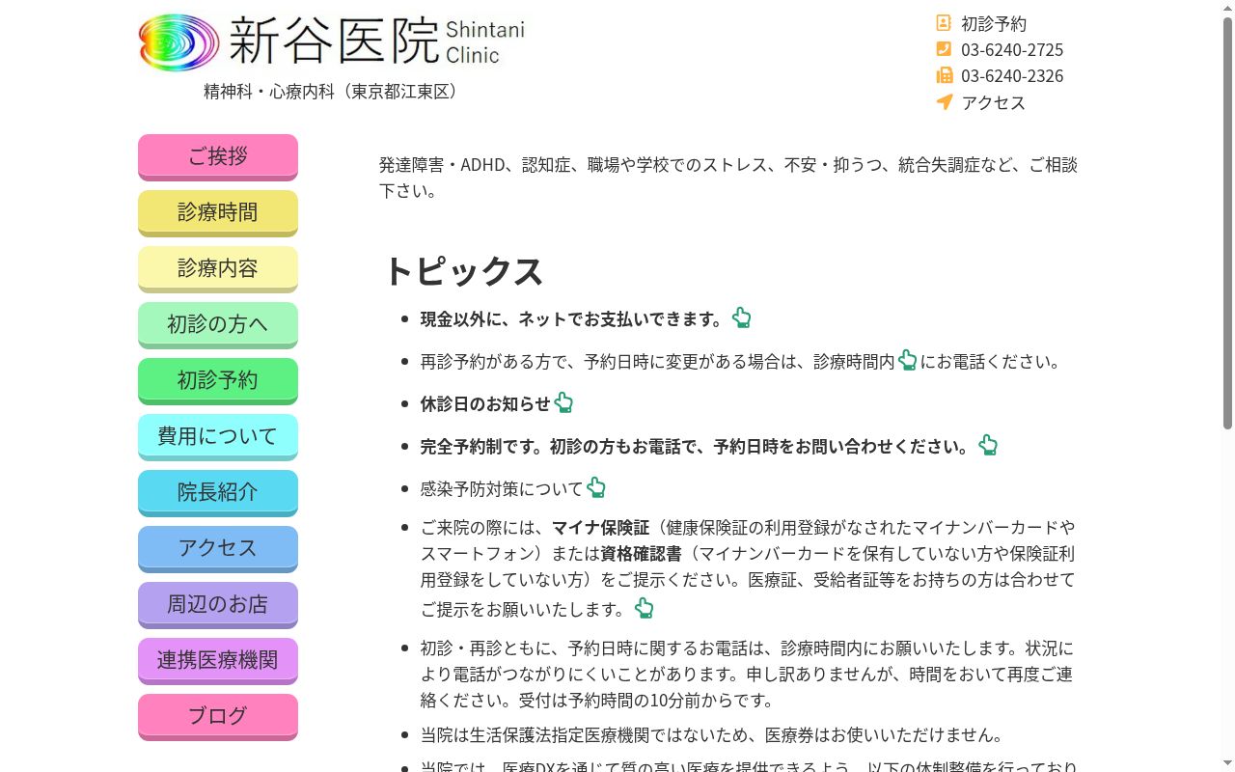Go to the 院長紹介 sidebar page

(x=218, y=492)
